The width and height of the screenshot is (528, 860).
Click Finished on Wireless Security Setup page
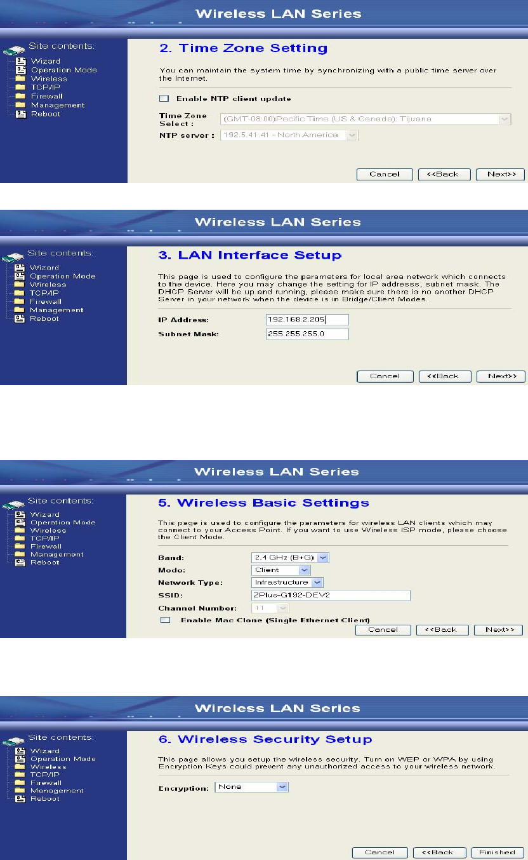497,852
